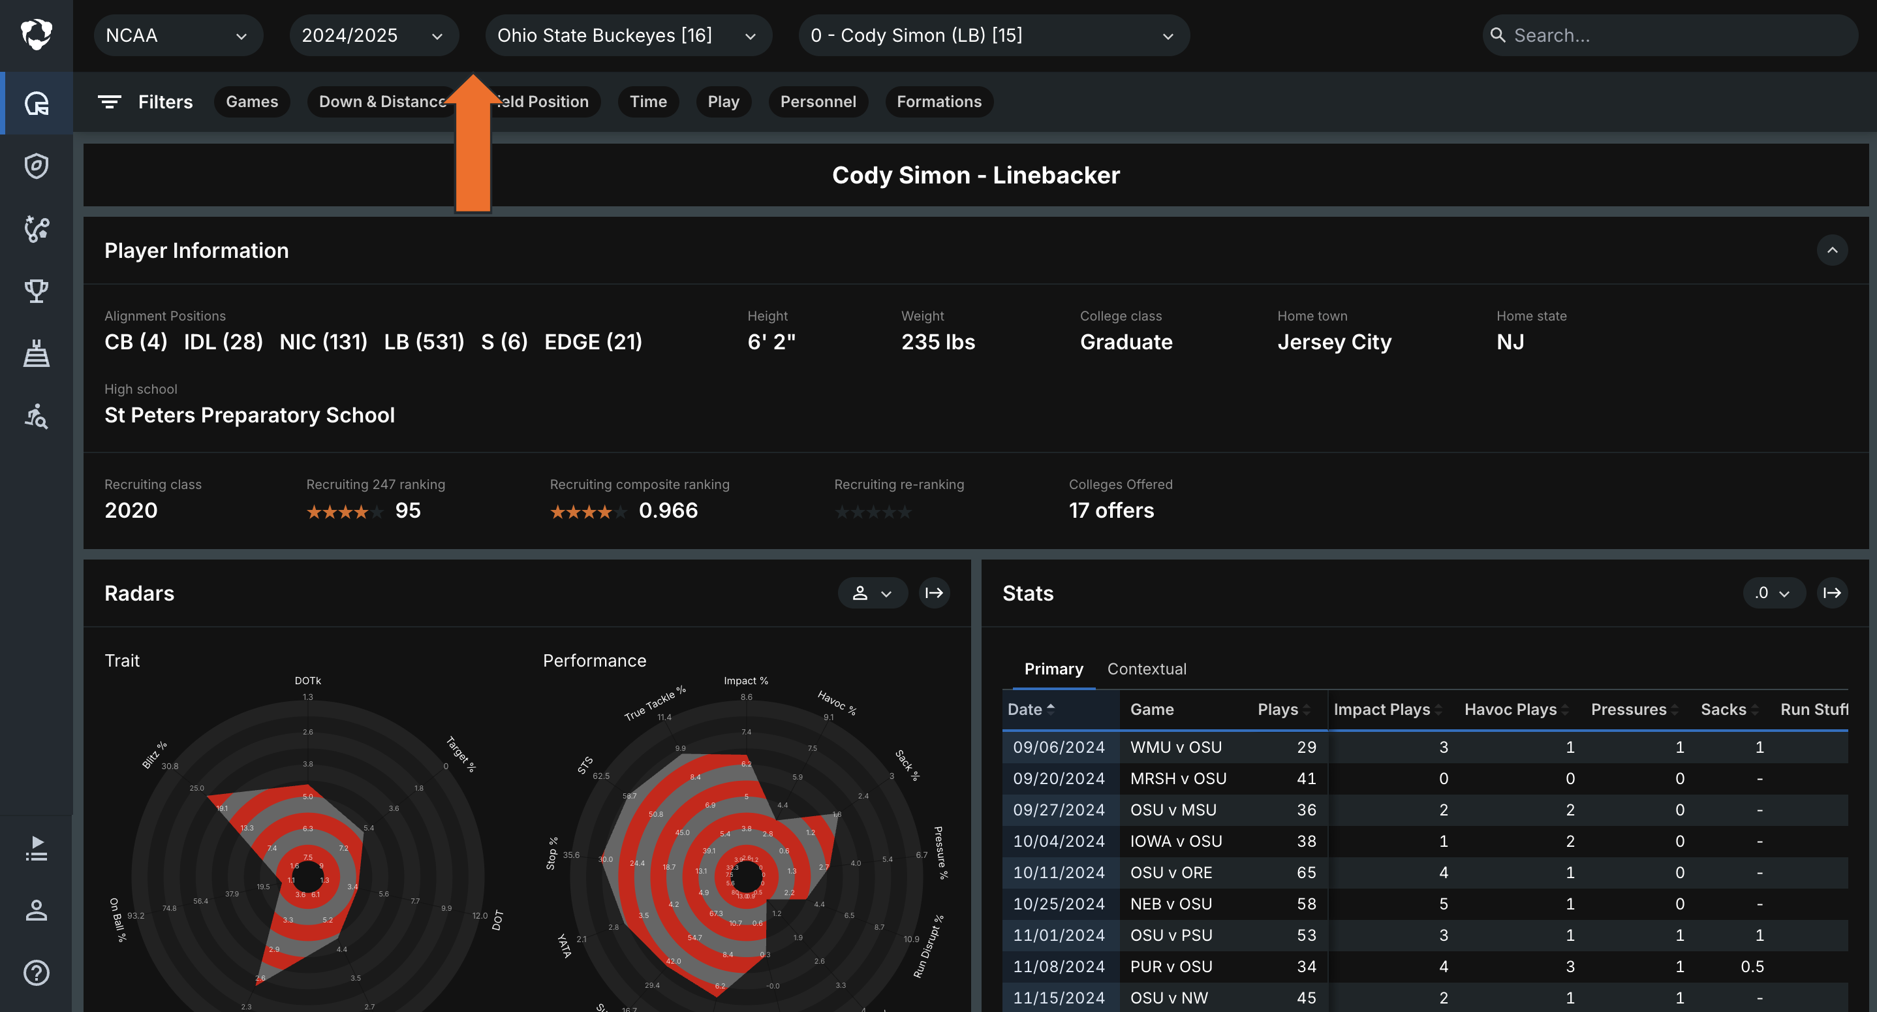Screen dimensions: 1877x1012
Task: Sort stats by the Sacks column
Action: 1729,710
